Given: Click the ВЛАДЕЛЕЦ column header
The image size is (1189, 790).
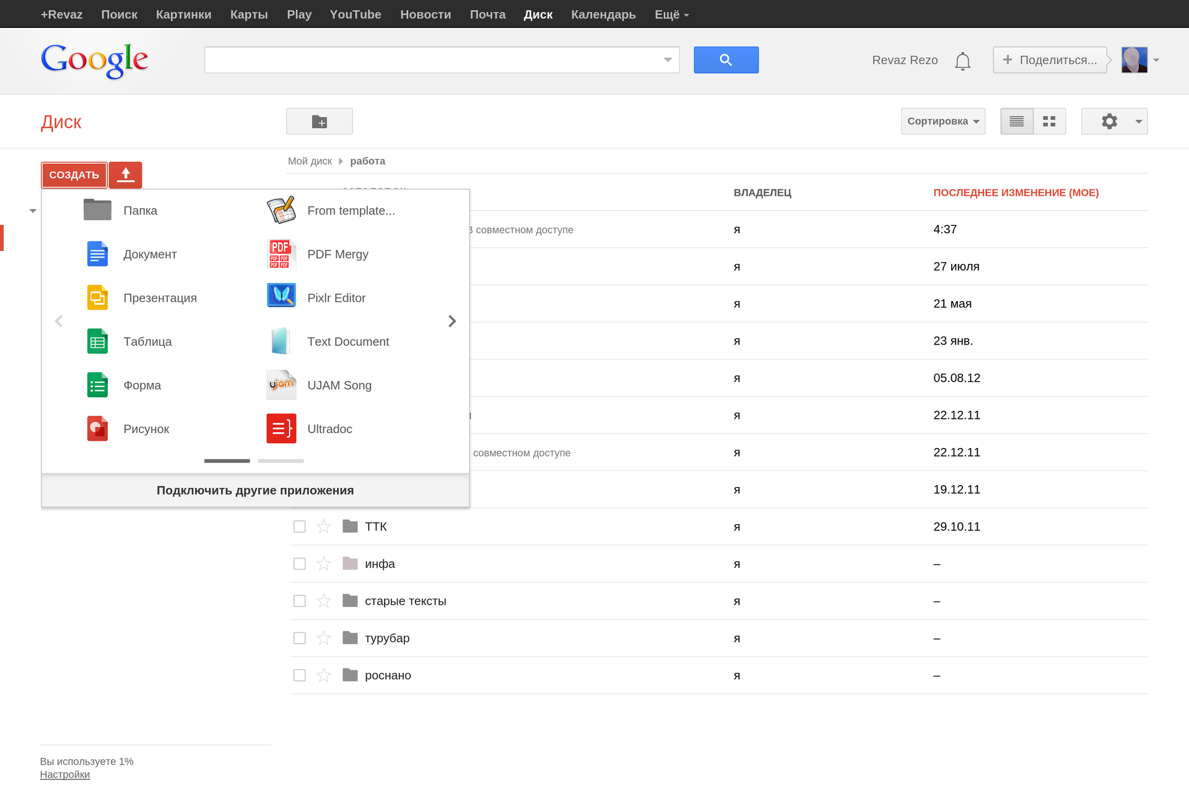Looking at the screenshot, I should point(762,193).
